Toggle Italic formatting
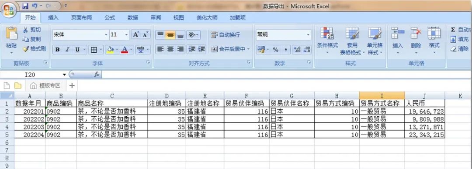Screen dimensions: 472x169 pyautogui.click(x=67, y=50)
